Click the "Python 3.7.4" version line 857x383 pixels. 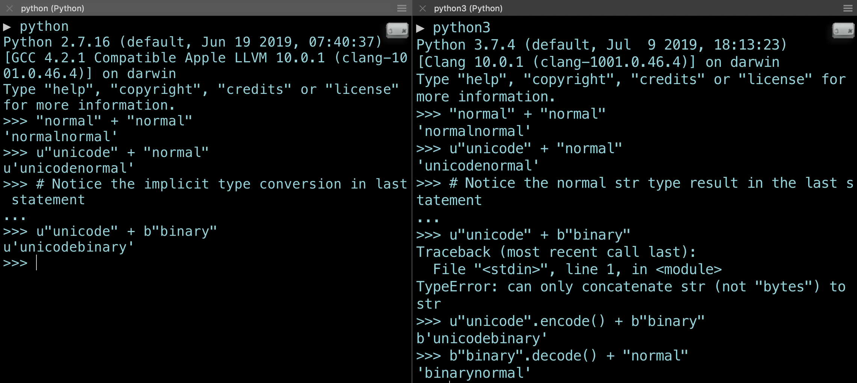coord(601,45)
